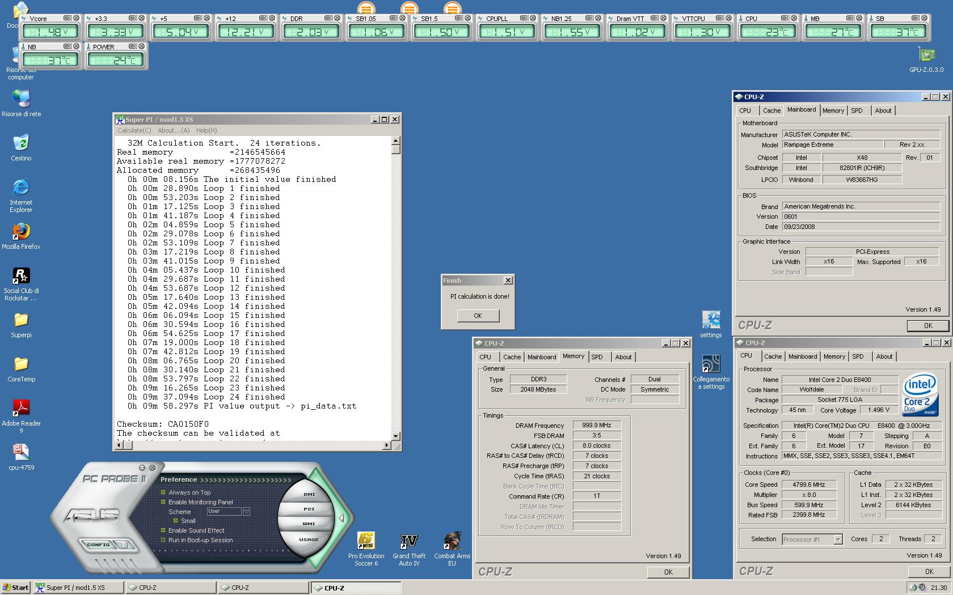Open Collegamento a settings shortcut
953x595 pixels.
pyautogui.click(x=711, y=372)
